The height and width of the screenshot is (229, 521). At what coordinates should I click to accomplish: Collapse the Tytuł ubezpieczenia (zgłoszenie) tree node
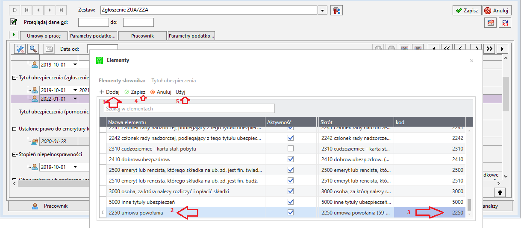click(x=14, y=78)
